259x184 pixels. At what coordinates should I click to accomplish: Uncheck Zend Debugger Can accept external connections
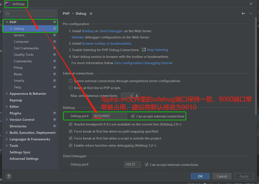[147, 165]
